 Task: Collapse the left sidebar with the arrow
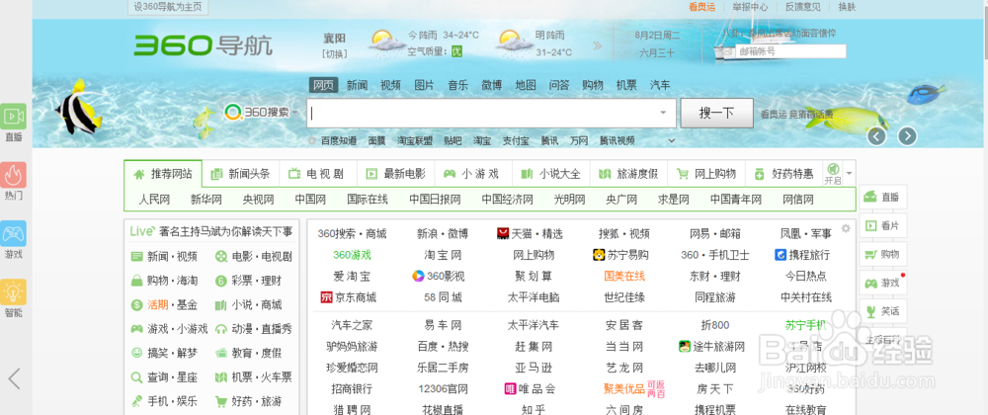[x=14, y=378]
